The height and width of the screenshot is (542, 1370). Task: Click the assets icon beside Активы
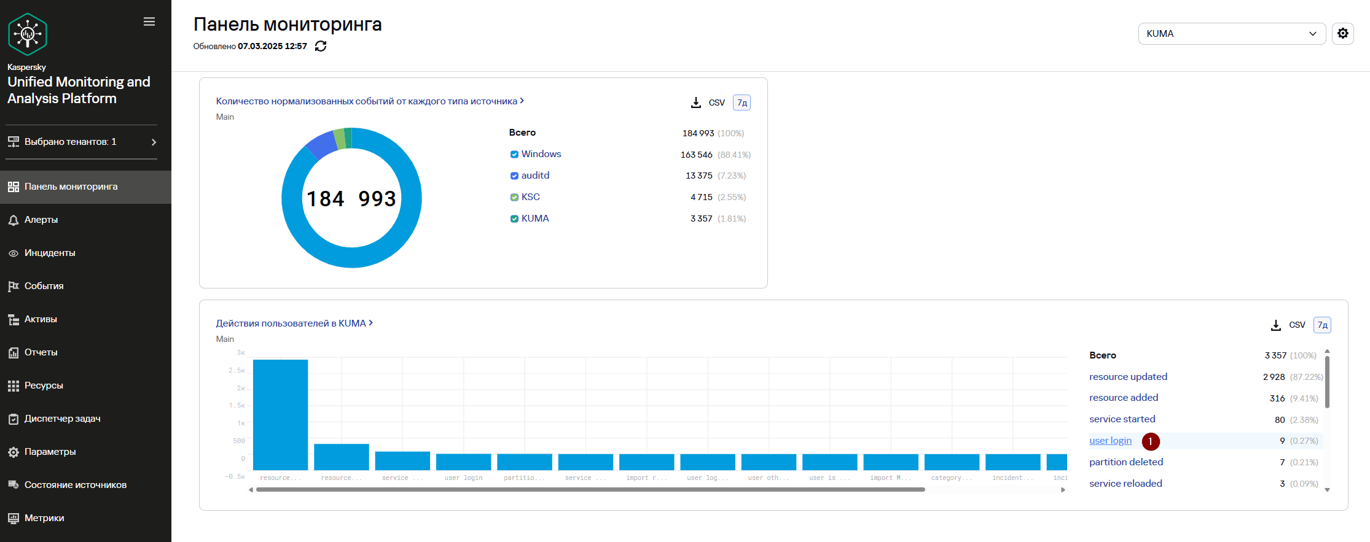[x=14, y=319]
